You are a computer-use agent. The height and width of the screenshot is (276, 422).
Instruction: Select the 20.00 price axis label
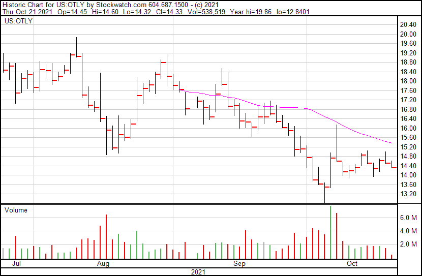tap(408, 34)
